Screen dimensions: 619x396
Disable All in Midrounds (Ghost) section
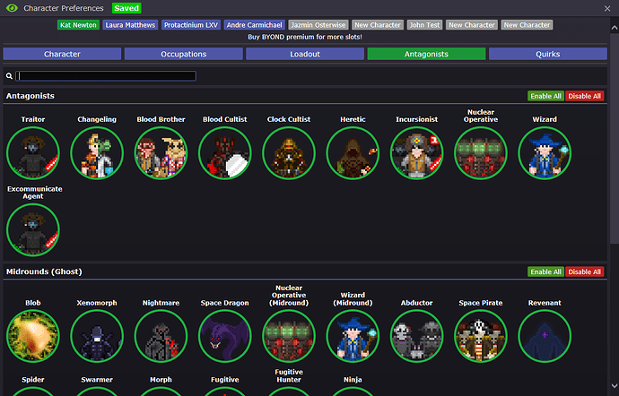point(585,271)
